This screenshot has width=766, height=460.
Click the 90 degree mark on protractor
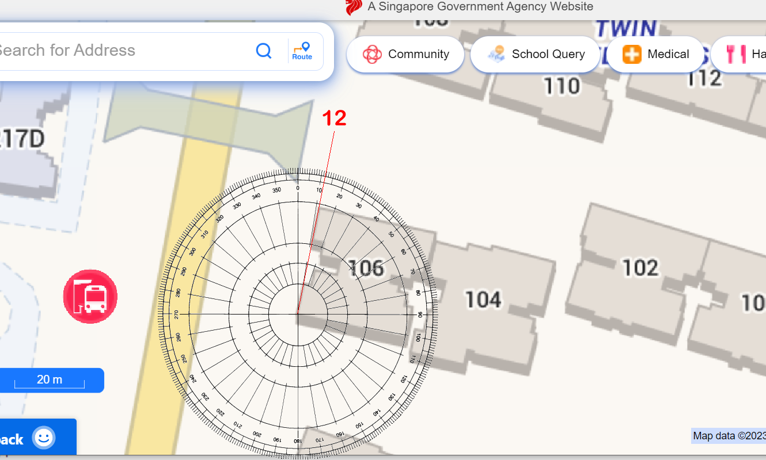pyautogui.click(x=420, y=315)
